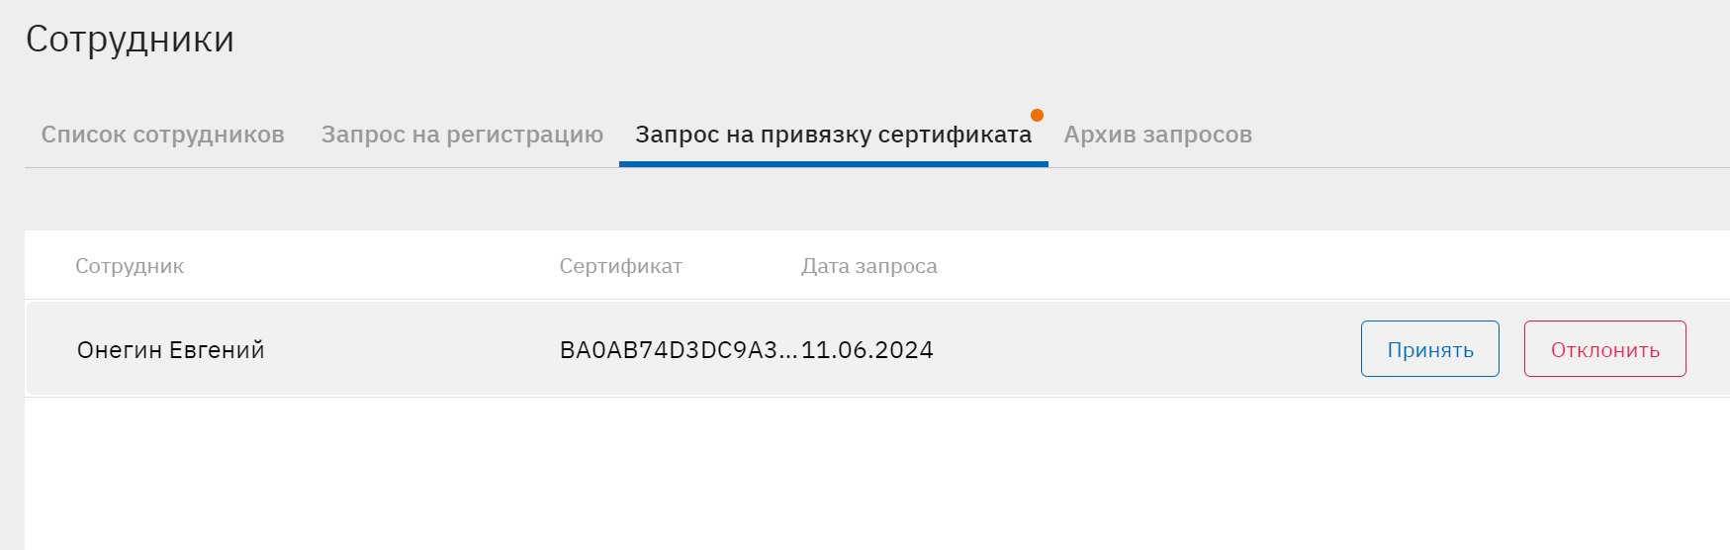Click the Дата запроса column header
1730x550 pixels.
(868, 266)
